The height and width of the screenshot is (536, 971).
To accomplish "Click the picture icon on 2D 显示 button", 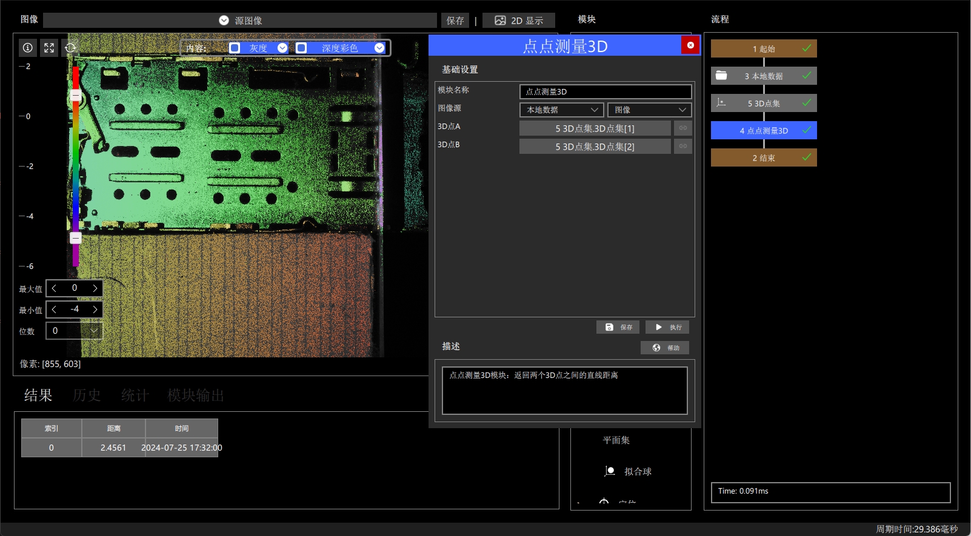I will (x=500, y=21).
